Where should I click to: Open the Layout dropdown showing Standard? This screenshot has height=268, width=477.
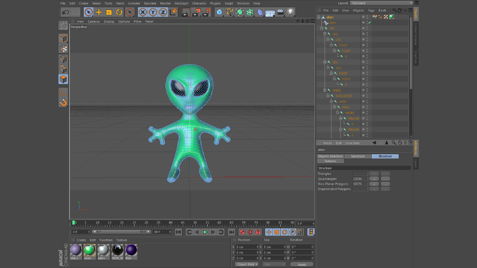(382, 3)
